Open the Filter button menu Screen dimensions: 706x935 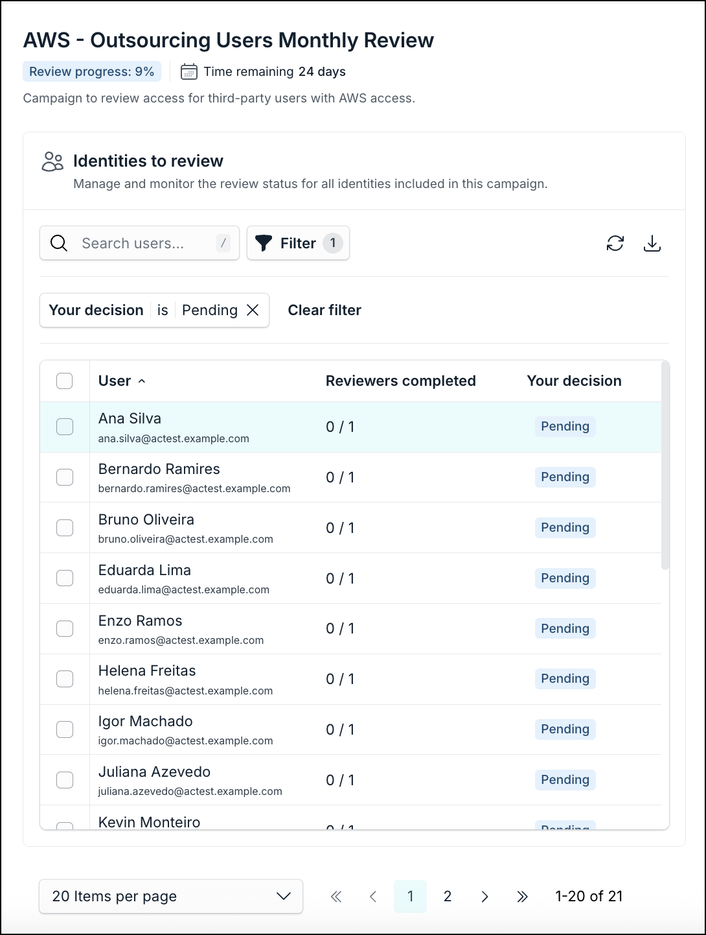point(298,243)
